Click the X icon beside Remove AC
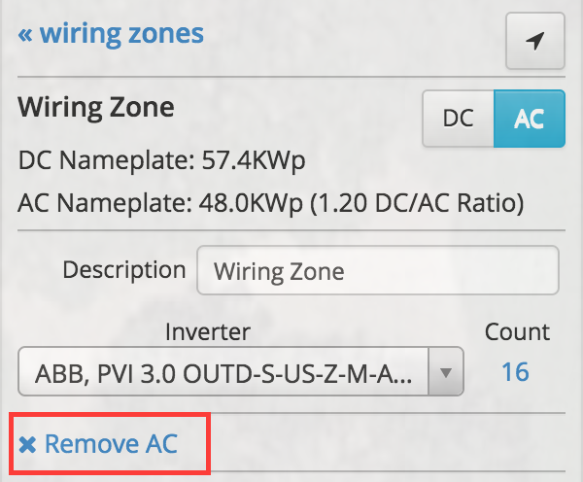Viewport: 583px width, 482px height. (x=27, y=445)
